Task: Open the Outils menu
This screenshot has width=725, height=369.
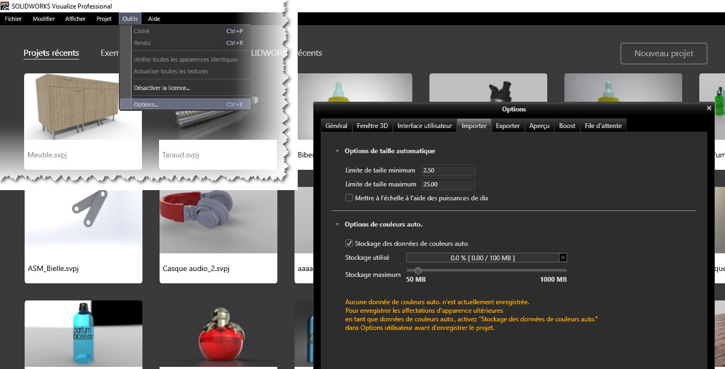Action: (130, 19)
